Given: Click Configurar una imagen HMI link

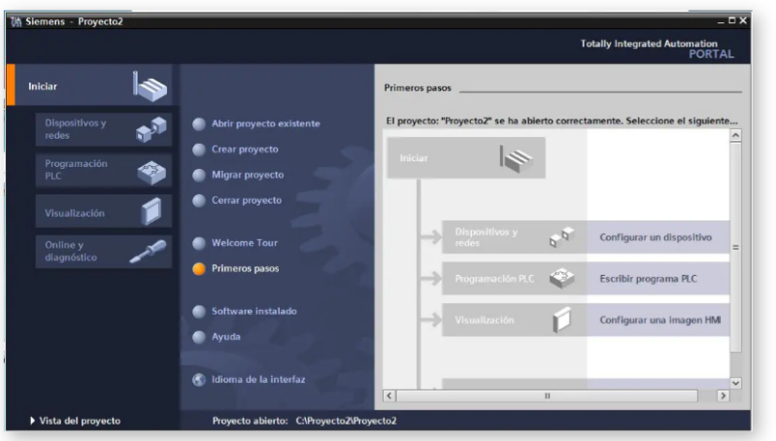Looking at the screenshot, I should 660,321.
